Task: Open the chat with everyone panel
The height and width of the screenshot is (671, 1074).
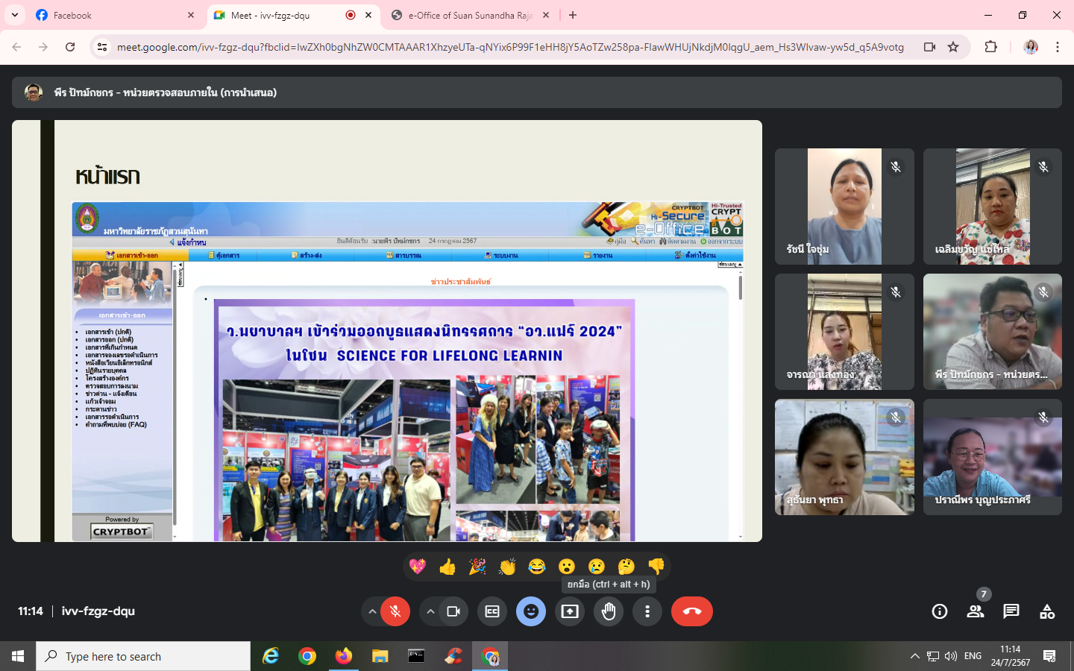Action: [x=1011, y=611]
